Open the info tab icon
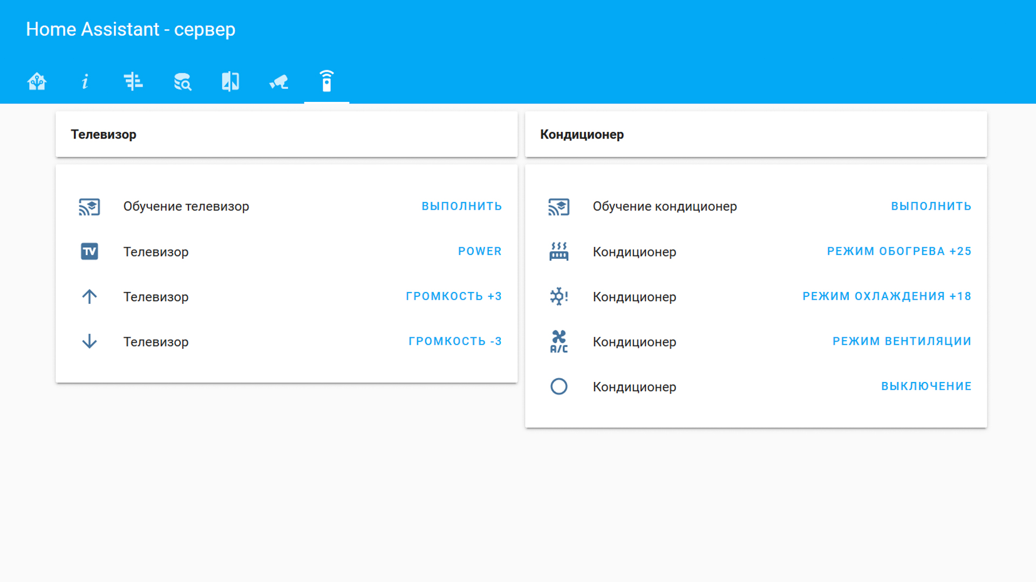Screen dimensions: 1036x582 (85, 81)
